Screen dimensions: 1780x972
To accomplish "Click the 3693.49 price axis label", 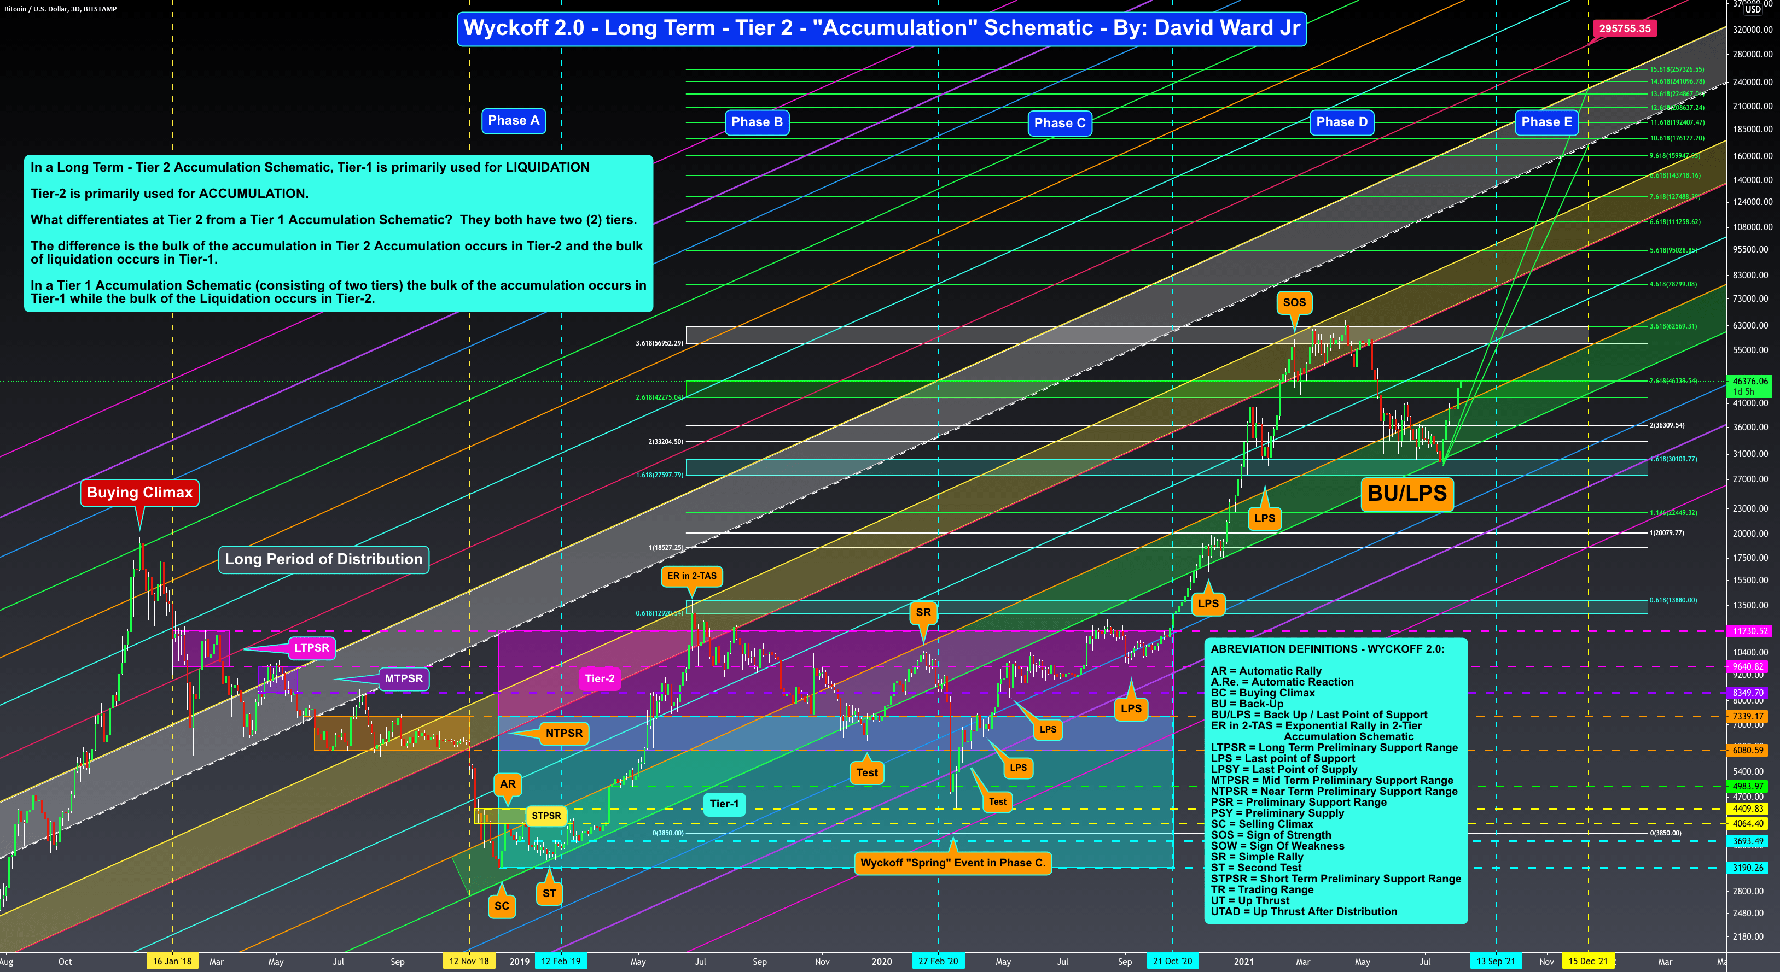I will coord(1749,841).
